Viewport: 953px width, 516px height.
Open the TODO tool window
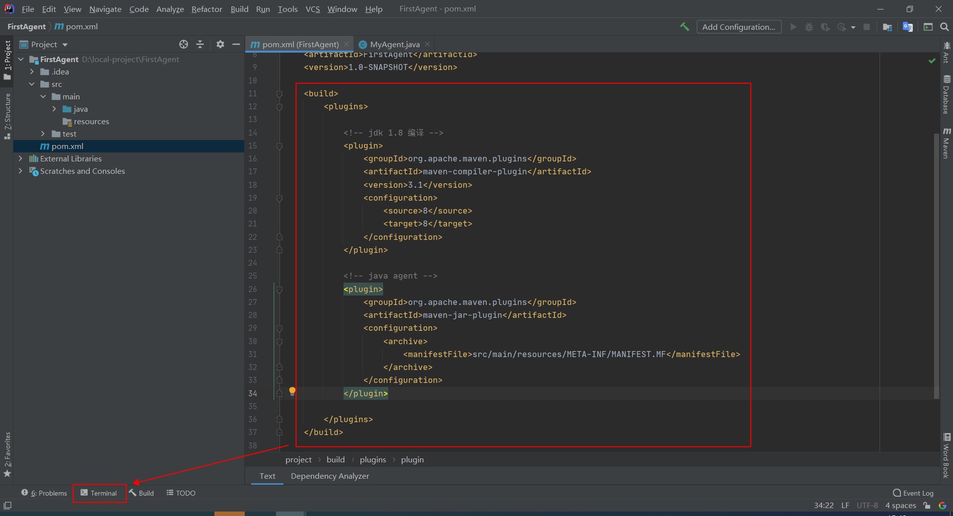click(181, 493)
